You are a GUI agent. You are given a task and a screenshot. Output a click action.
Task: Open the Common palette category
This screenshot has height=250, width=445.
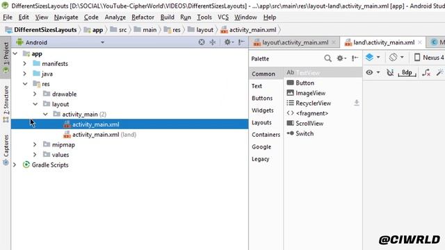[264, 74]
